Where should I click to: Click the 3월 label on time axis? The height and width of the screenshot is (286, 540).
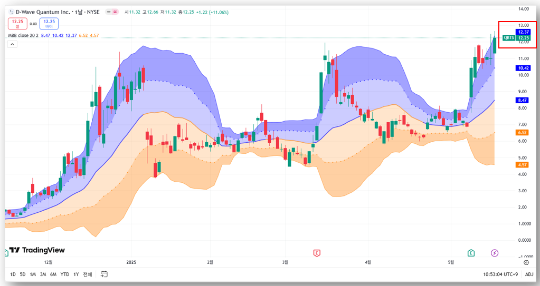(285, 262)
